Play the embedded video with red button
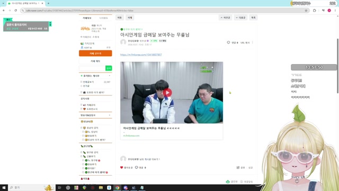 (167, 93)
